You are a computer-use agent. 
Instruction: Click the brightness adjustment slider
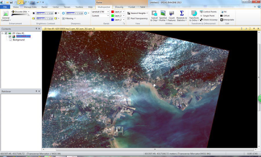[45, 19]
